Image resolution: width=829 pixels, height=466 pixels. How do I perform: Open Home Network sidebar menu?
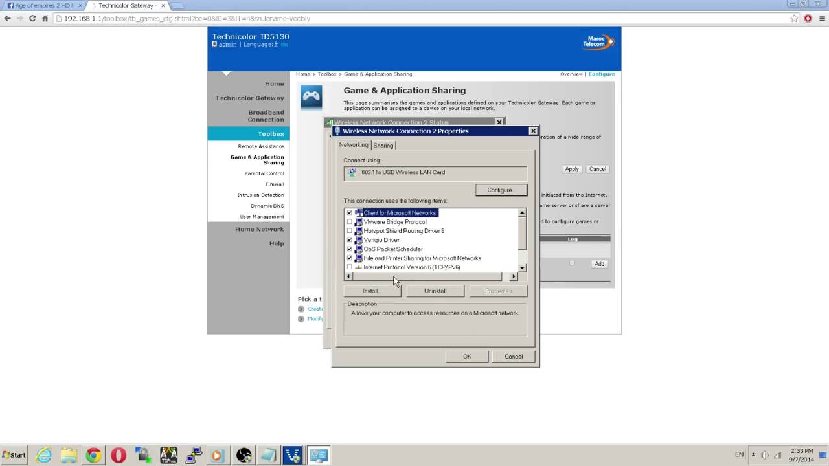point(260,229)
